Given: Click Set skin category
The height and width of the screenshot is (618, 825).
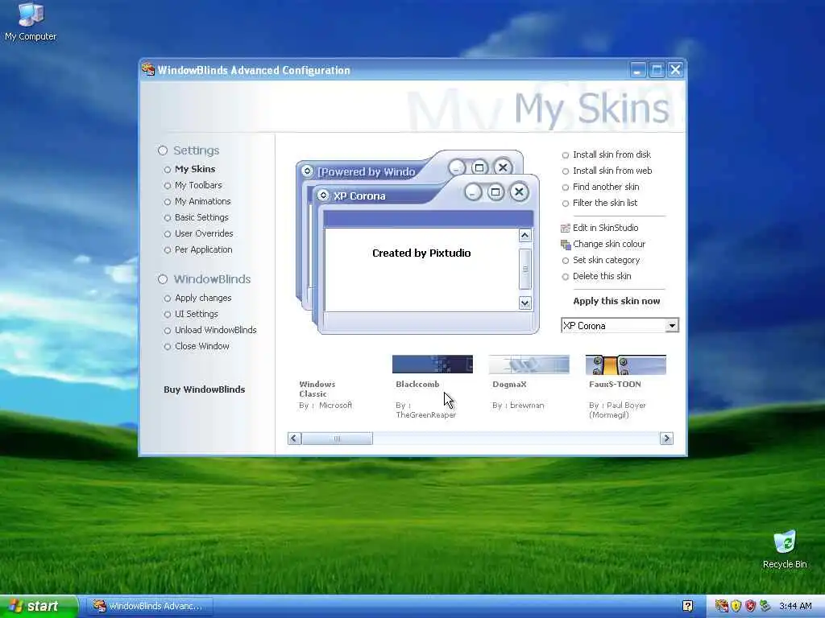Looking at the screenshot, I should point(606,260).
